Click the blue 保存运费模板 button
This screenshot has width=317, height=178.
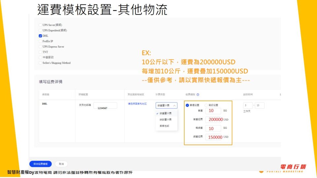click(x=40, y=164)
